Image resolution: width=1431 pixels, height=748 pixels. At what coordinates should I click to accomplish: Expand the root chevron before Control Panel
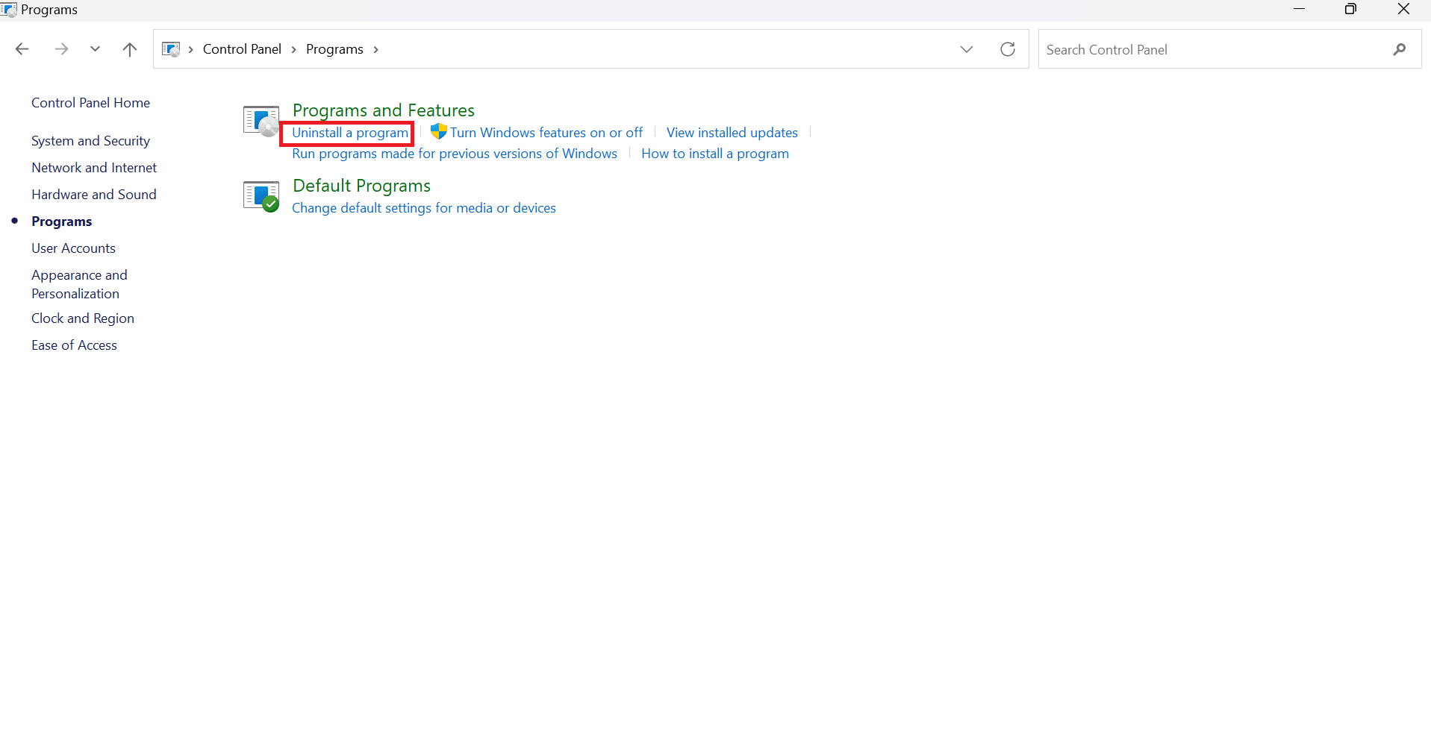tap(191, 49)
